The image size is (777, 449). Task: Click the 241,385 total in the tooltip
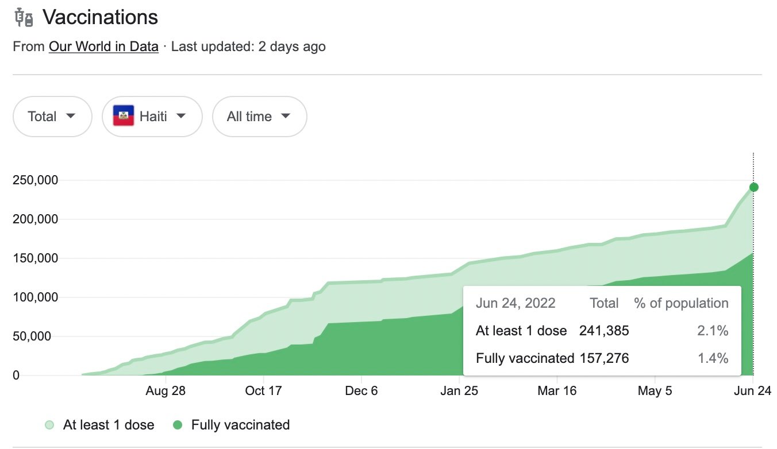point(604,331)
